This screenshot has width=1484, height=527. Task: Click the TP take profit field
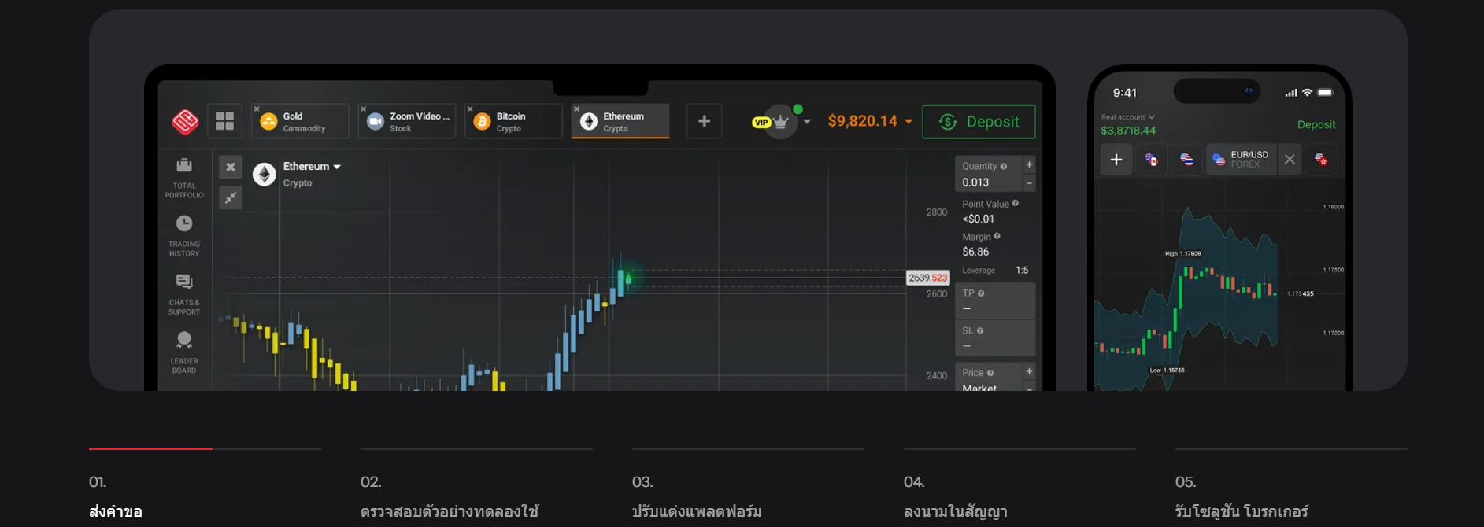(x=994, y=300)
